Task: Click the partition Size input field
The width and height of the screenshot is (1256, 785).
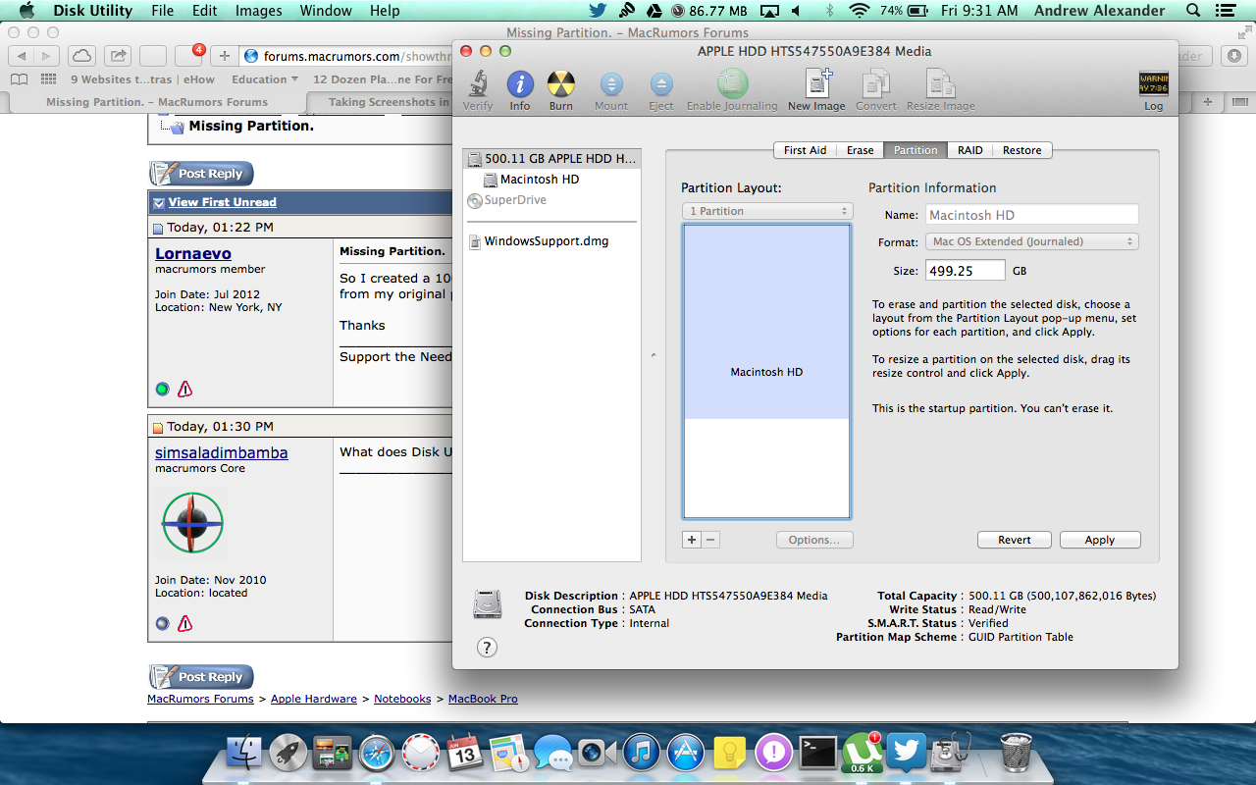Action: (x=965, y=271)
